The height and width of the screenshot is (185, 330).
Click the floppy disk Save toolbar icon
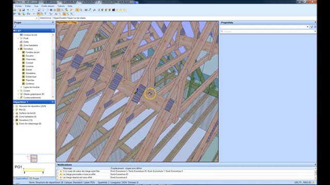click(23, 10)
